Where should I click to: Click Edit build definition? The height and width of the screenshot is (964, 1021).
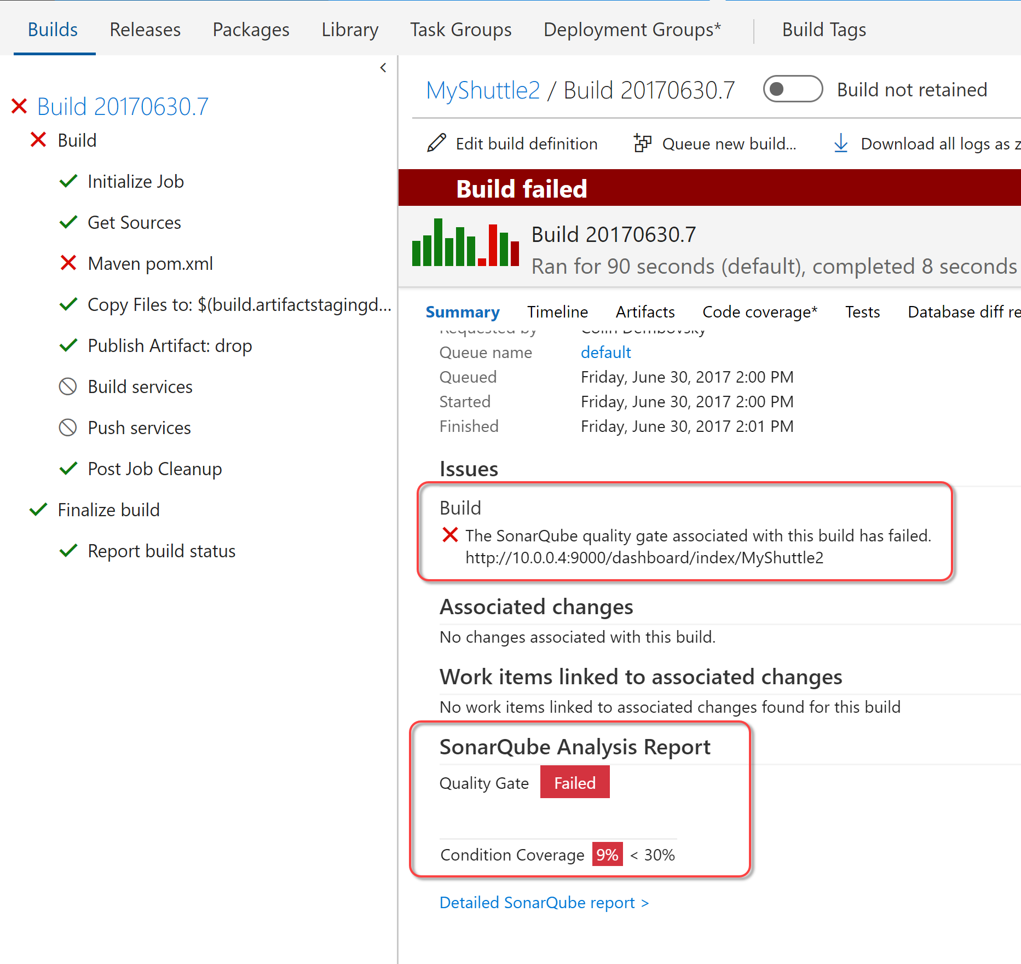pos(527,144)
